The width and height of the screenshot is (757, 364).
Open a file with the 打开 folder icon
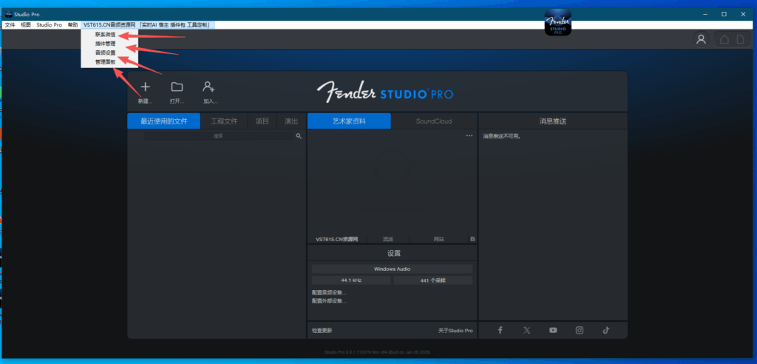[177, 87]
